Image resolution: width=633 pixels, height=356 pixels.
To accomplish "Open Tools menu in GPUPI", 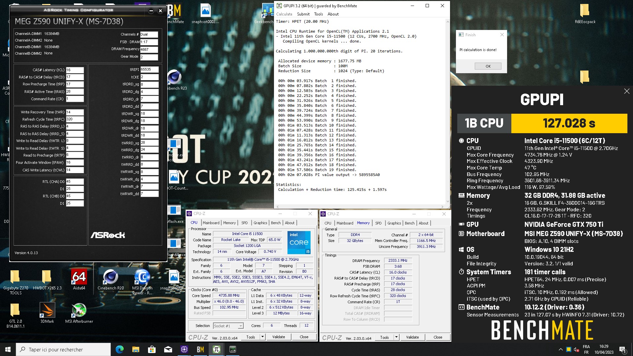I will pyautogui.click(x=318, y=14).
